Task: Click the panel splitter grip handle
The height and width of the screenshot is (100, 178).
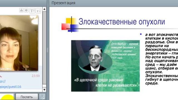Action: pyautogui.click(x=48, y=50)
